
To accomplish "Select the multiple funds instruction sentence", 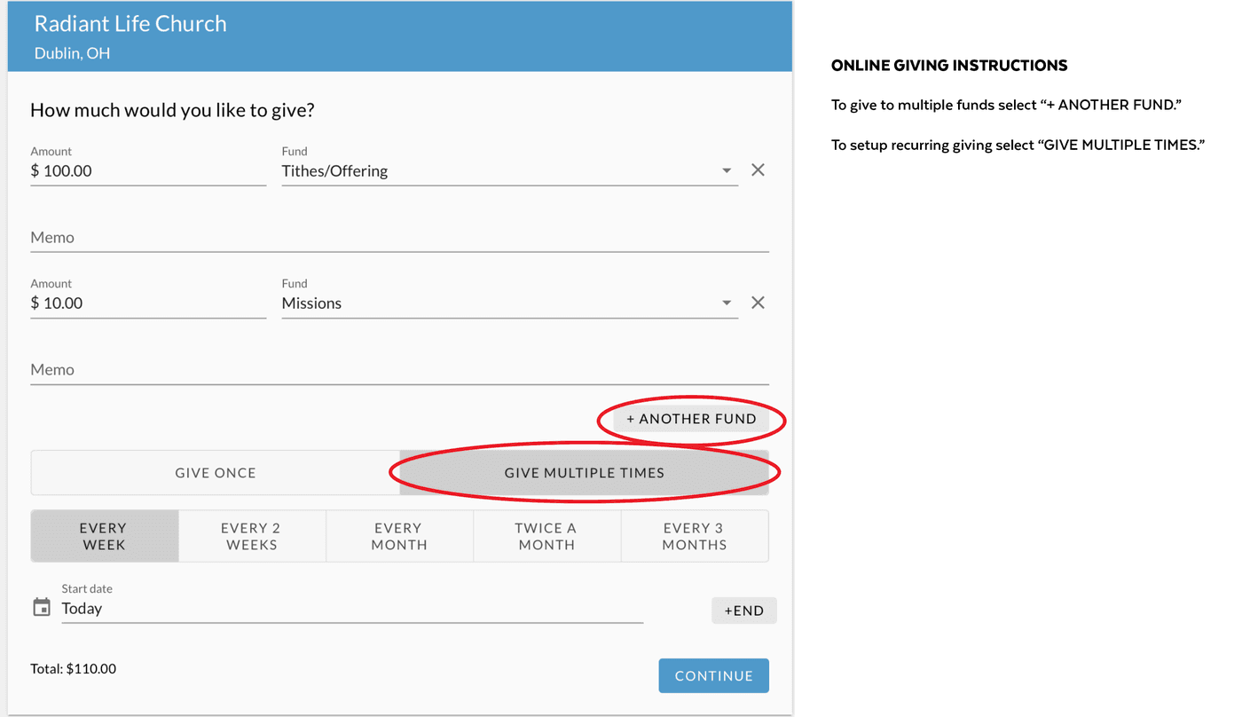I will [x=1007, y=106].
